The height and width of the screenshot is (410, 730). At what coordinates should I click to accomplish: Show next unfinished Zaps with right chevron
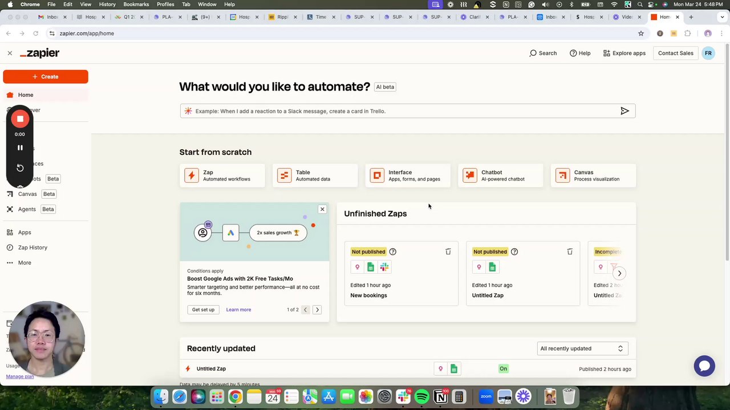pos(619,273)
